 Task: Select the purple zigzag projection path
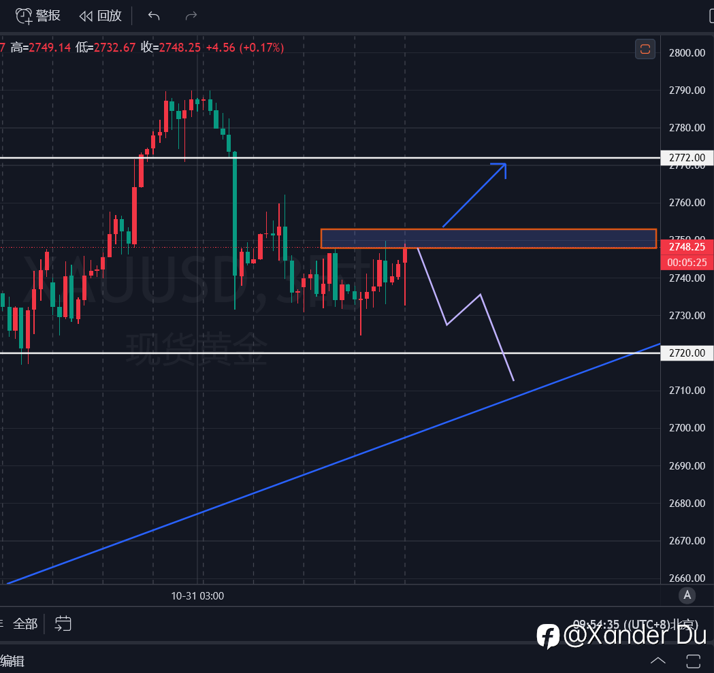pyautogui.click(x=466, y=314)
